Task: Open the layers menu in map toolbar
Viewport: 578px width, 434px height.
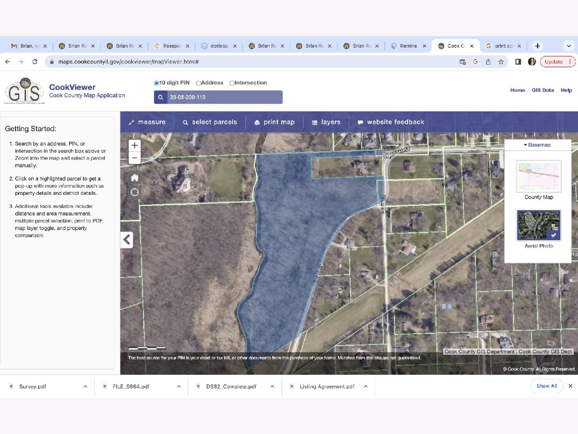Action: click(x=326, y=122)
